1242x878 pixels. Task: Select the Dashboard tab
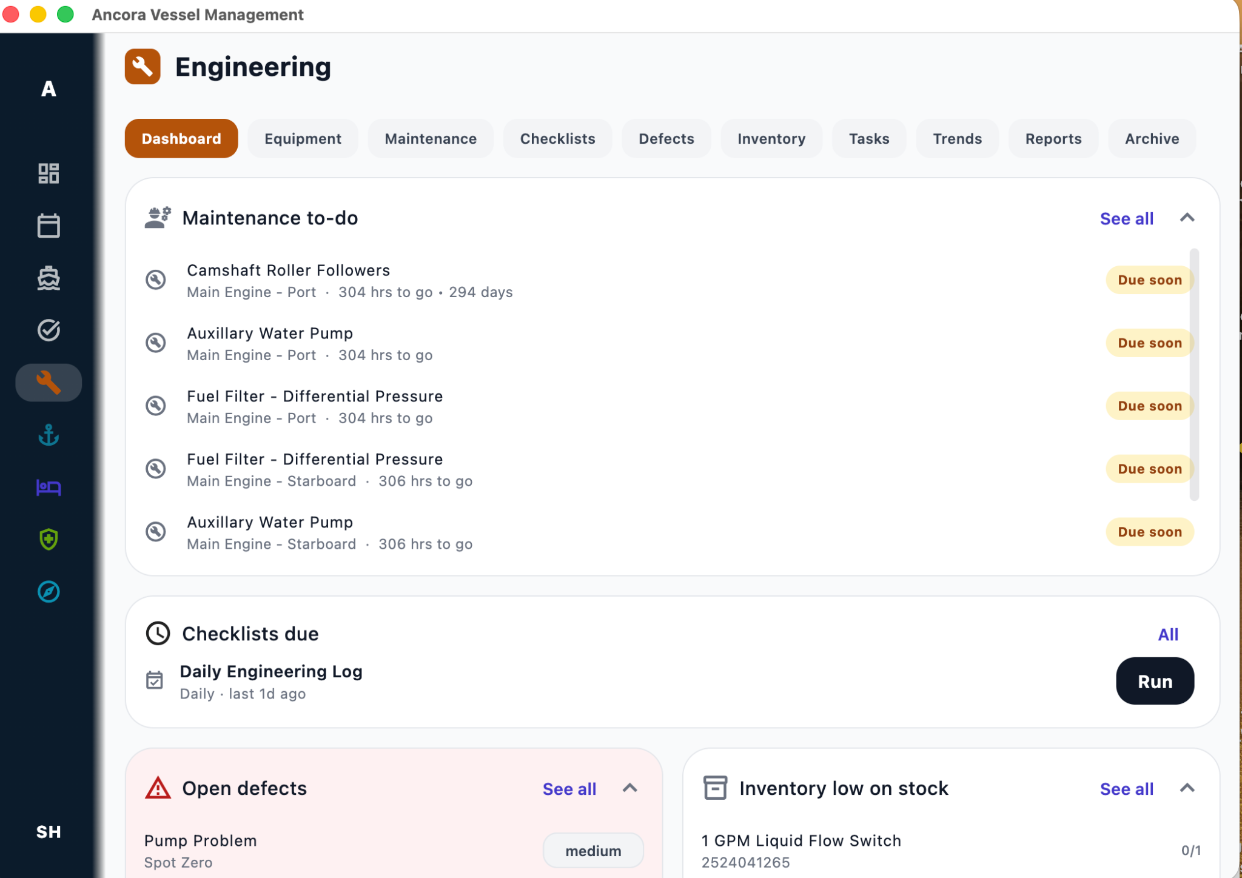181,139
